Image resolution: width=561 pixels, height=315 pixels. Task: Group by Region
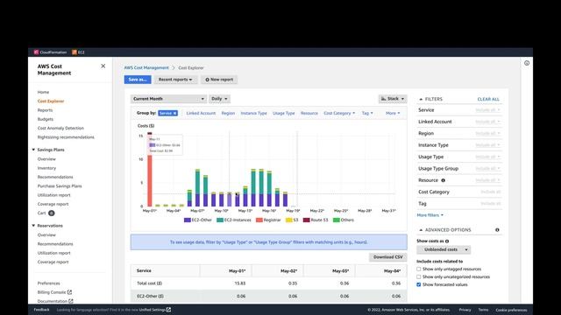[228, 113]
